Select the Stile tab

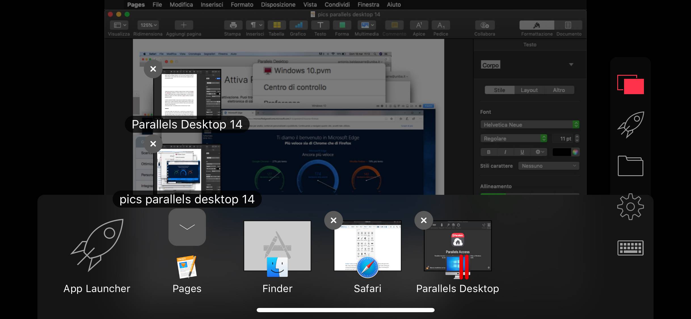click(x=500, y=90)
